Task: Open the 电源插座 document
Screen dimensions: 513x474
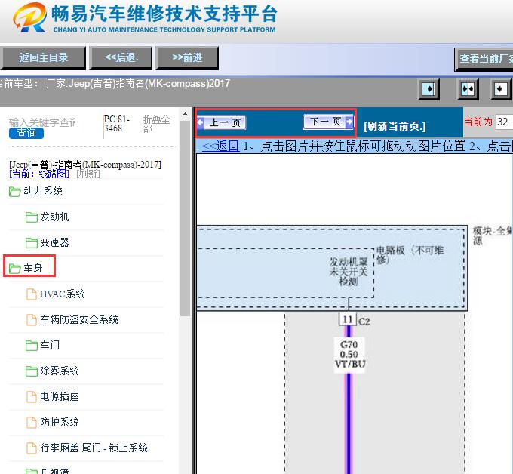Action: [59, 396]
